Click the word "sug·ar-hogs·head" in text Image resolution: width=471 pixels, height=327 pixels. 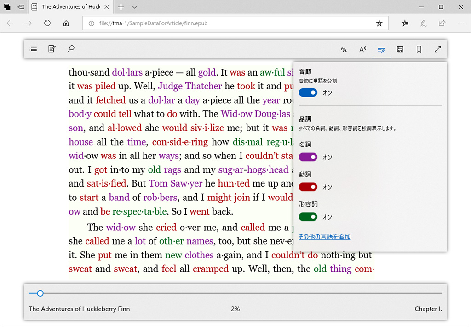(x=253, y=169)
